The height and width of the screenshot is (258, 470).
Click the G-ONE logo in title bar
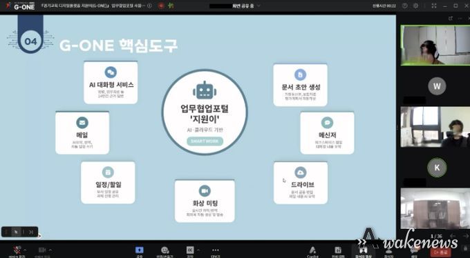pyautogui.click(x=20, y=6)
